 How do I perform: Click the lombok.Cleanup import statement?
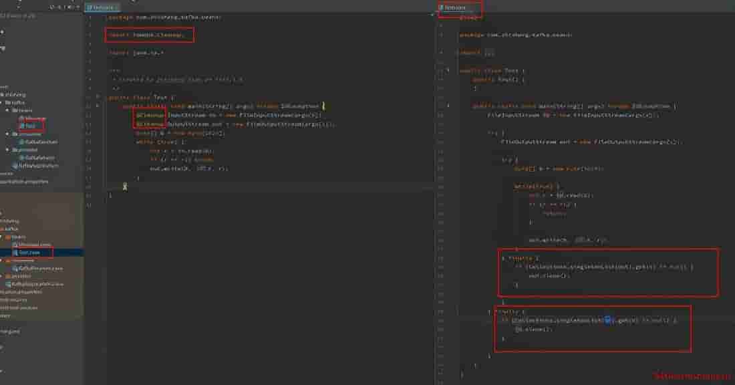tap(150, 35)
